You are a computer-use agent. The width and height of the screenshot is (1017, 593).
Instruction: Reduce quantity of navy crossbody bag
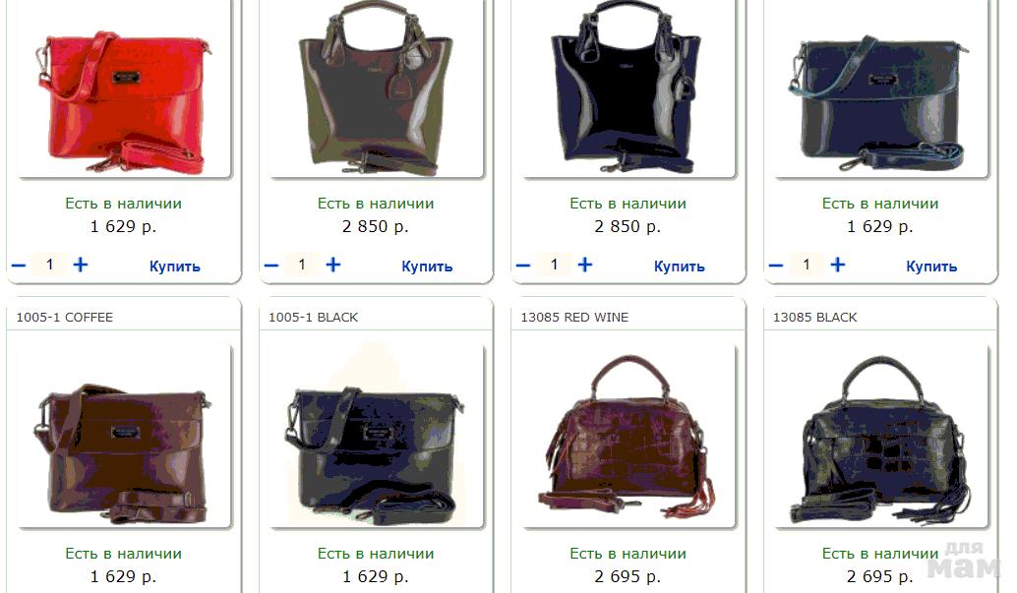pyautogui.click(x=776, y=266)
